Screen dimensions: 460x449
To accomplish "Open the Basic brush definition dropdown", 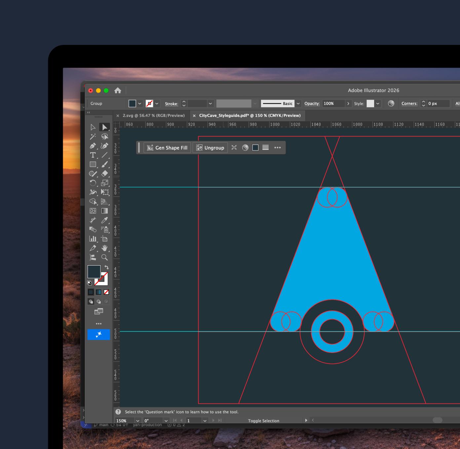I will (298, 104).
